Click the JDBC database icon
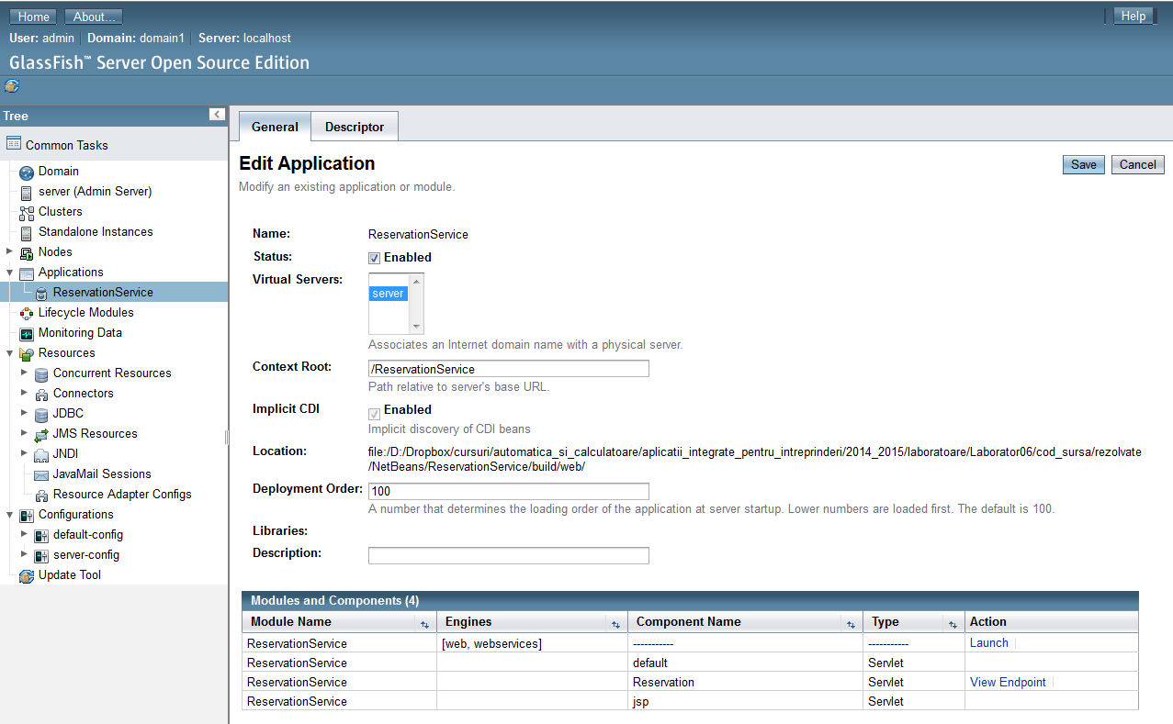 (x=41, y=414)
